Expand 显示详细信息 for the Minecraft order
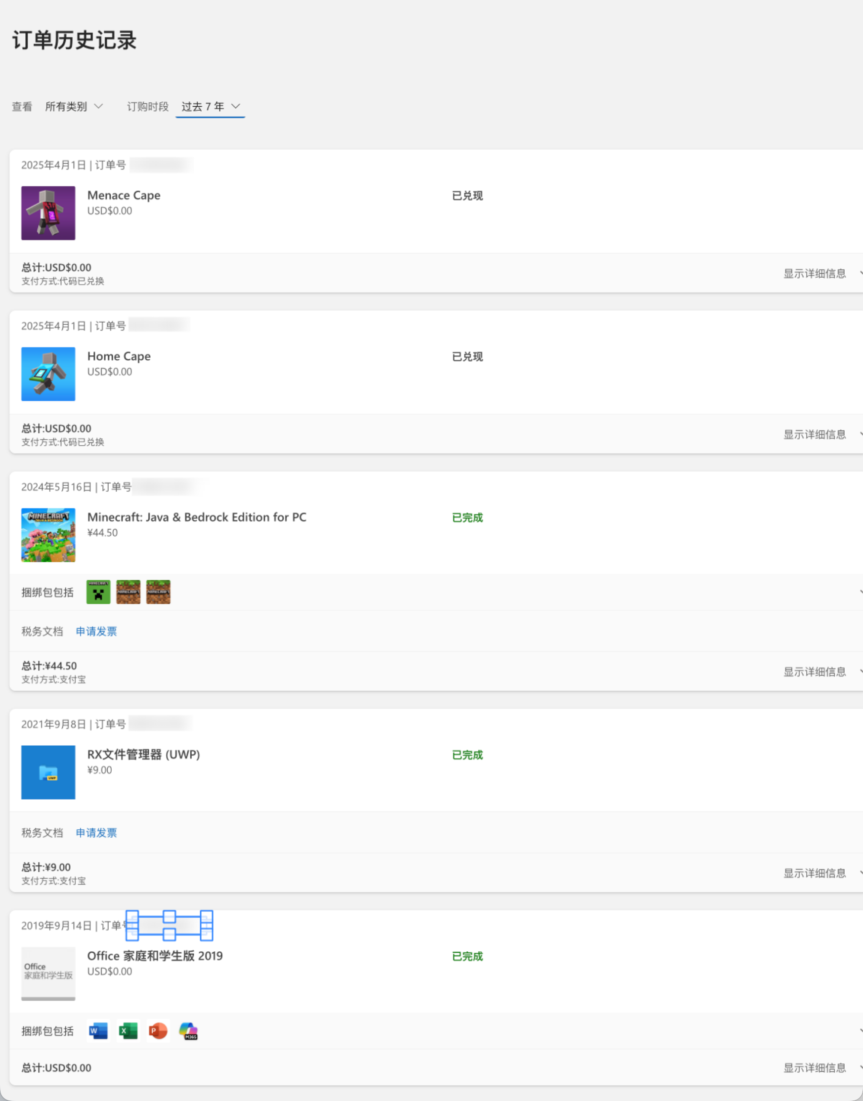 point(815,672)
